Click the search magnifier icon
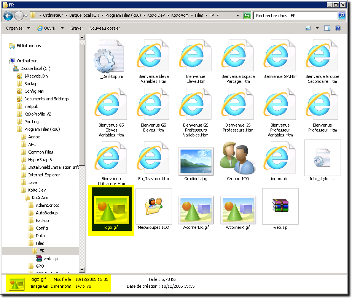352x298 pixels. [x=341, y=16]
